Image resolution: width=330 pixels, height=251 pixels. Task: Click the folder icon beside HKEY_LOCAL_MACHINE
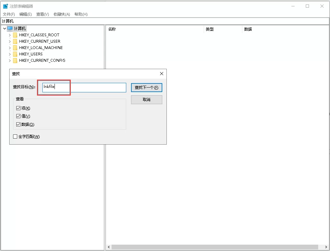[x=15, y=47]
